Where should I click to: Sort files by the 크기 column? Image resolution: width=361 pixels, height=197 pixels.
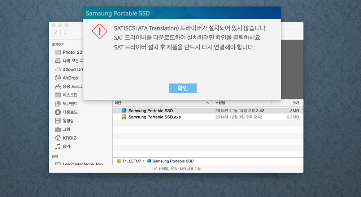pos(295,103)
